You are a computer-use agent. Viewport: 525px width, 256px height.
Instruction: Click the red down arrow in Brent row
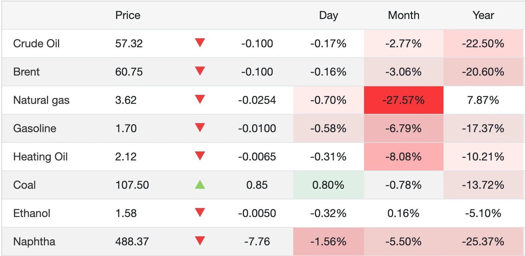(x=200, y=71)
